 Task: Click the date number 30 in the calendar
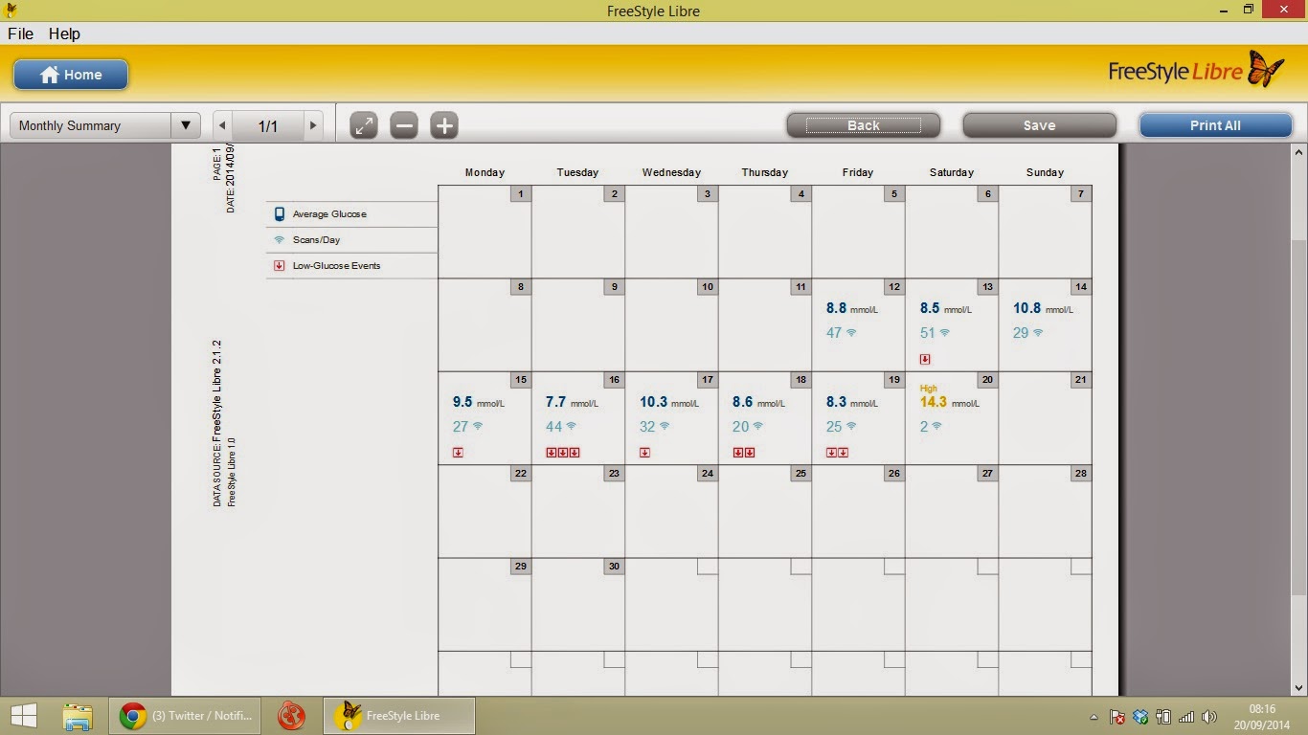tap(614, 567)
